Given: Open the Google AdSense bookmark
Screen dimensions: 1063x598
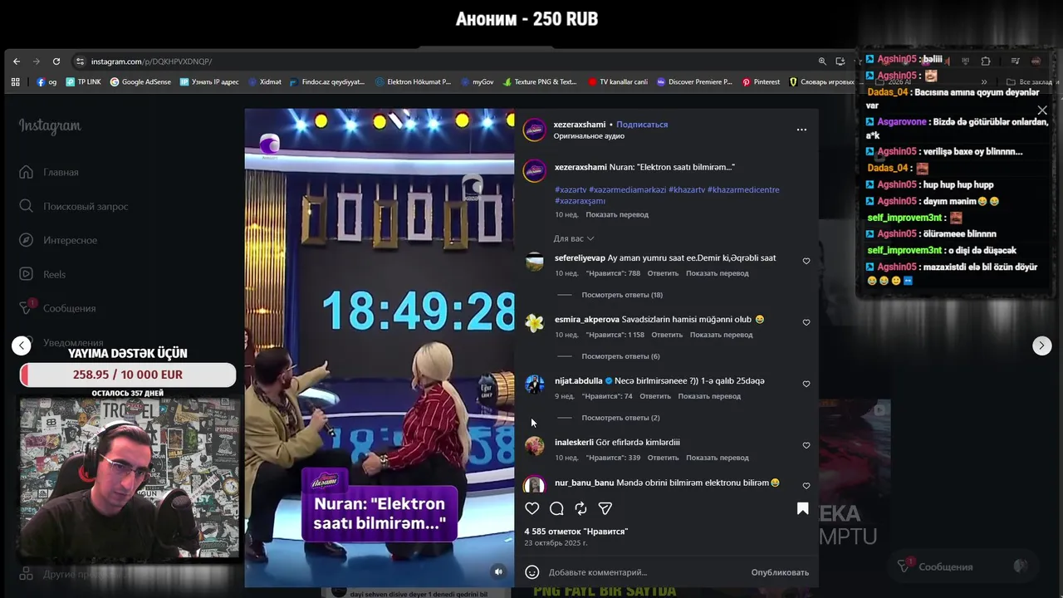Looking at the screenshot, I should pyautogui.click(x=140, y=82).
